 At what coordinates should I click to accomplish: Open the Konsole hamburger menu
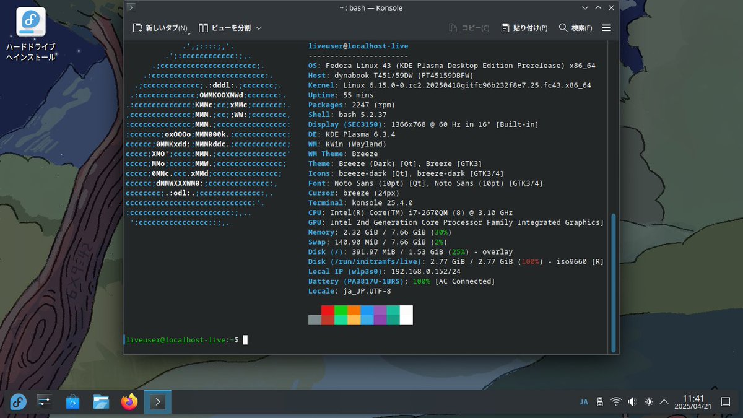(607, 28)
